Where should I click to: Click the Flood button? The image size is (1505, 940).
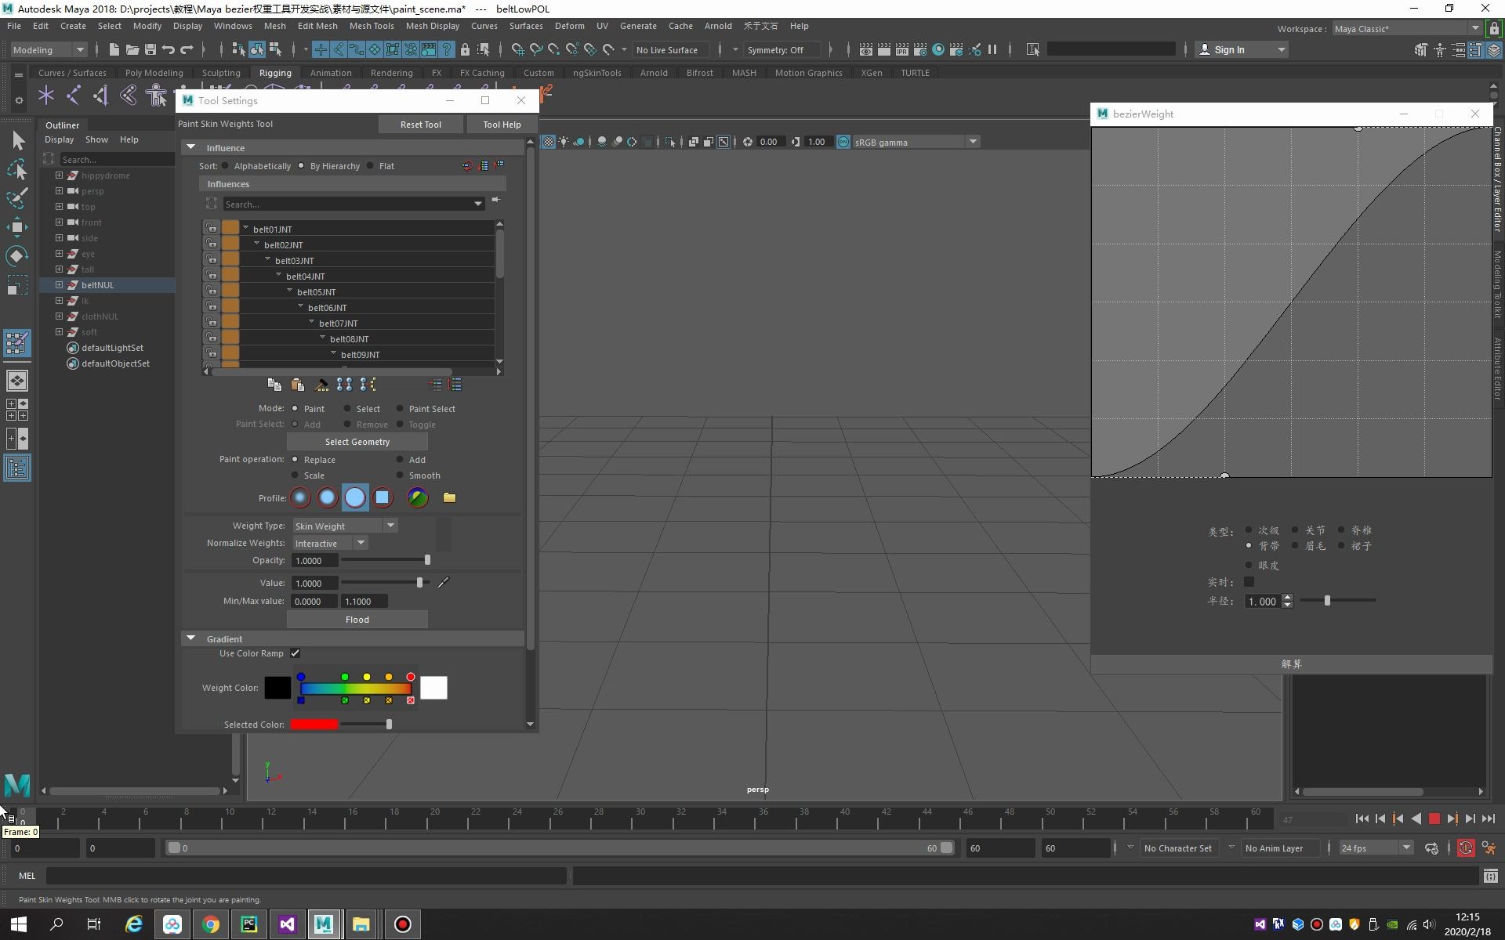coord(357,620)
